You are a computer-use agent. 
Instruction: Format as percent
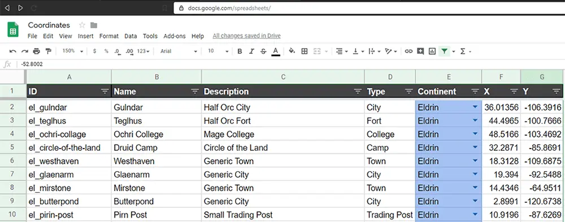tap(106, 51)
